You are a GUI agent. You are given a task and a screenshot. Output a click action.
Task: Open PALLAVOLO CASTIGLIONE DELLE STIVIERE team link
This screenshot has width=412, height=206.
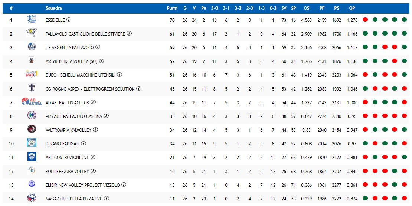tap(85, 34)
